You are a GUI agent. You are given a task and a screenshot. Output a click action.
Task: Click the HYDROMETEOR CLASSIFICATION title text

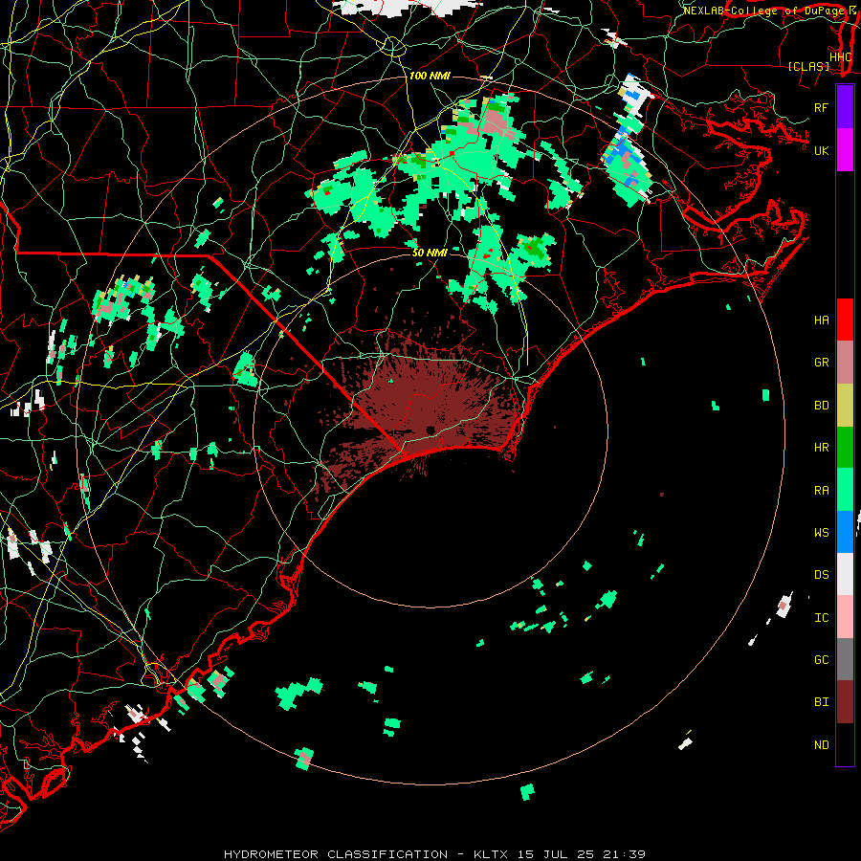336,854
